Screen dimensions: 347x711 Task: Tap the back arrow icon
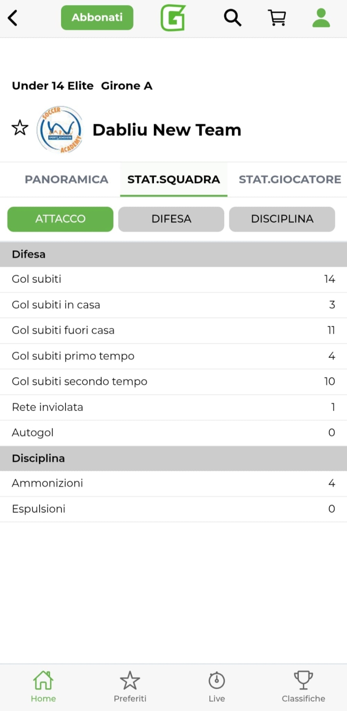pos(13,18)
